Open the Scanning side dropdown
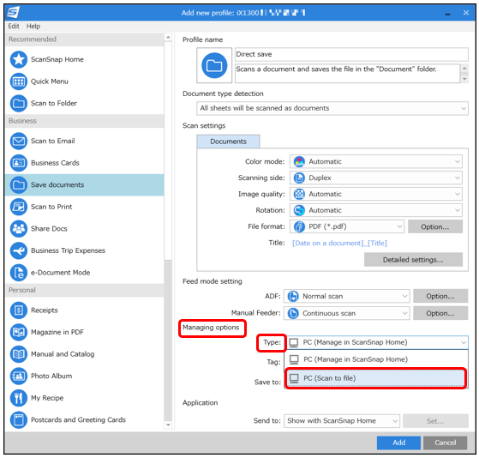 pyautogui.click(x=376, y=178)
